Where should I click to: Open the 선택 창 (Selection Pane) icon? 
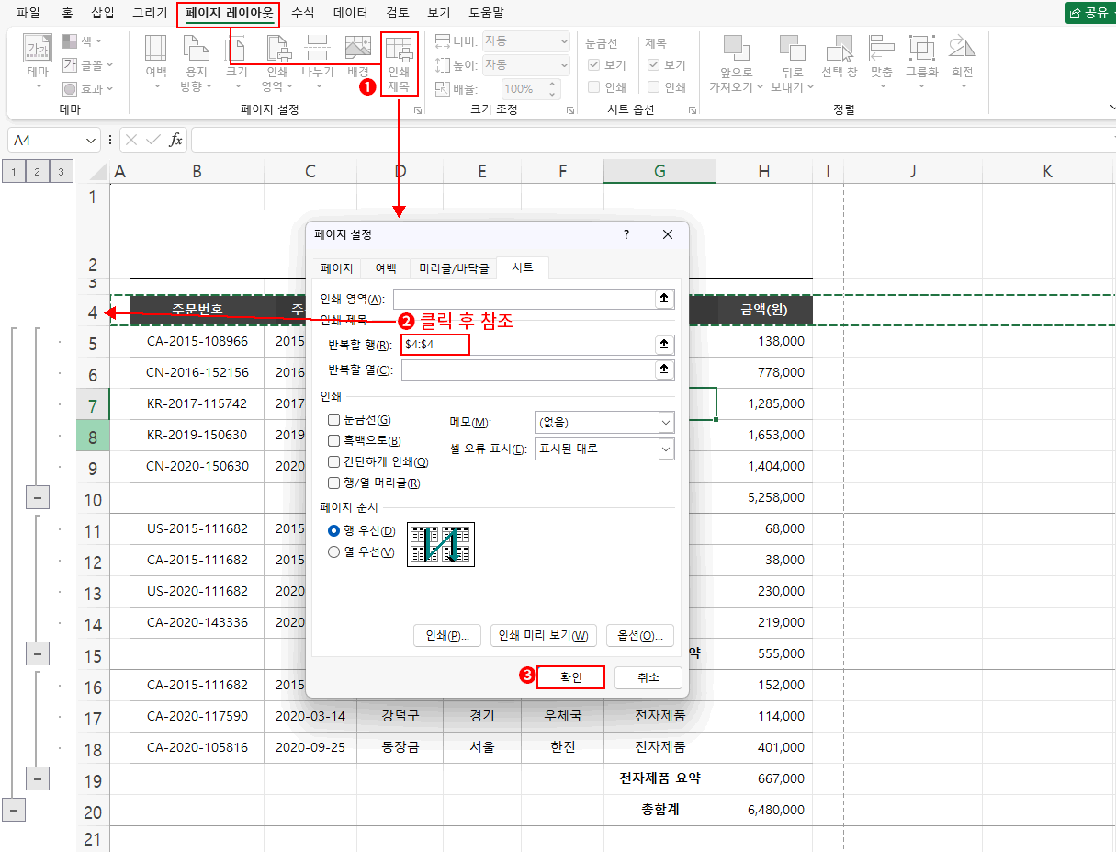point(839,61)
